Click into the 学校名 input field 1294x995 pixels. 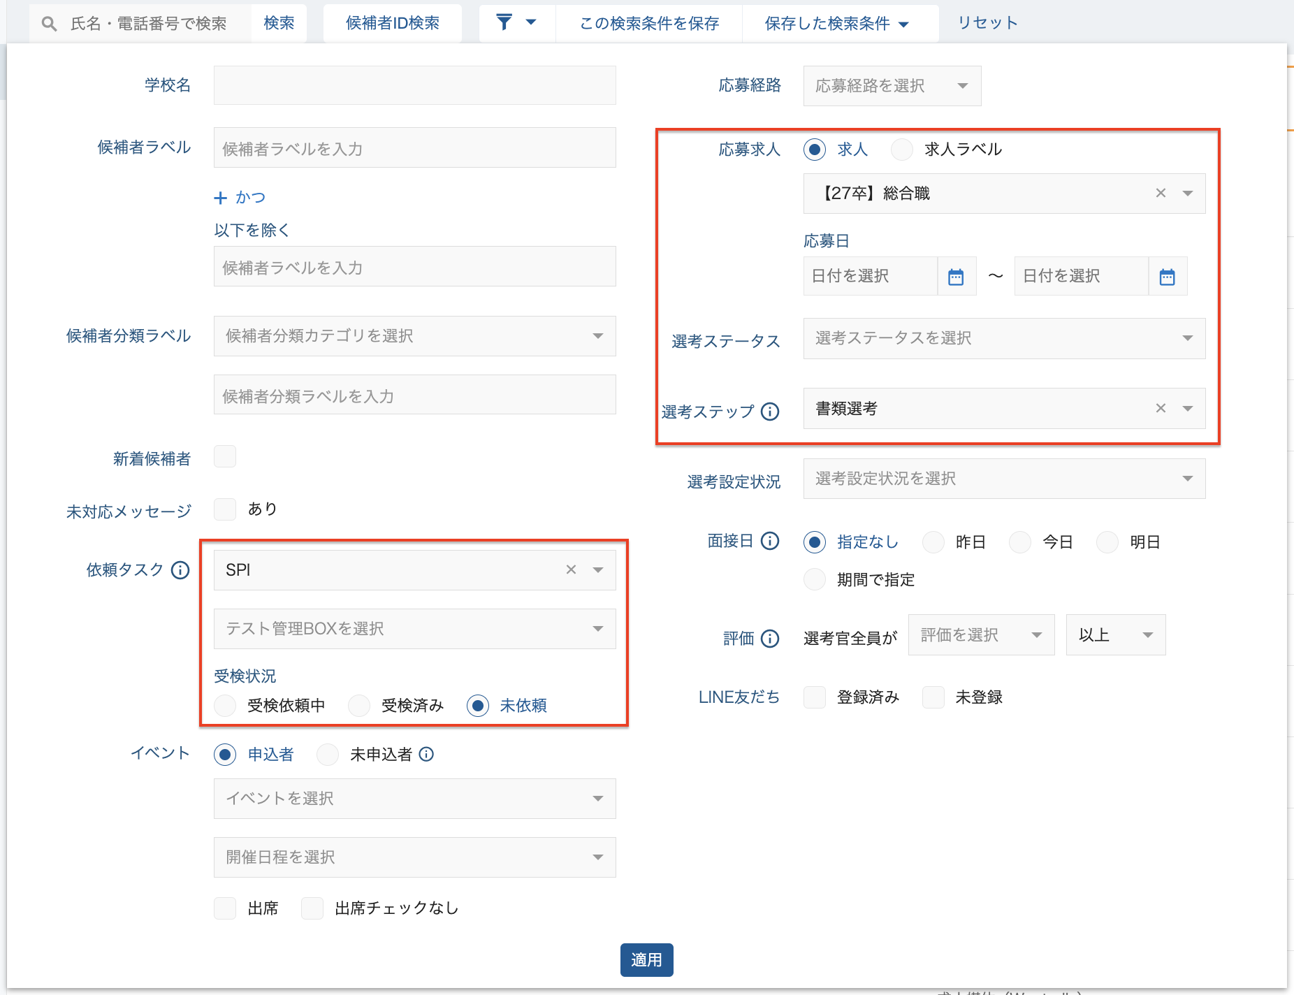[414, 85]
